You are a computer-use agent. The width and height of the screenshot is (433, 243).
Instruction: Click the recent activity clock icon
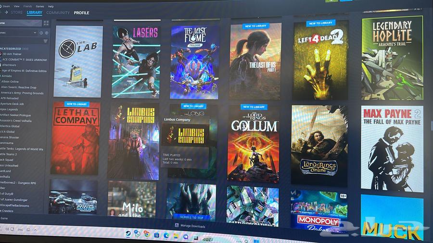point(41,33)
